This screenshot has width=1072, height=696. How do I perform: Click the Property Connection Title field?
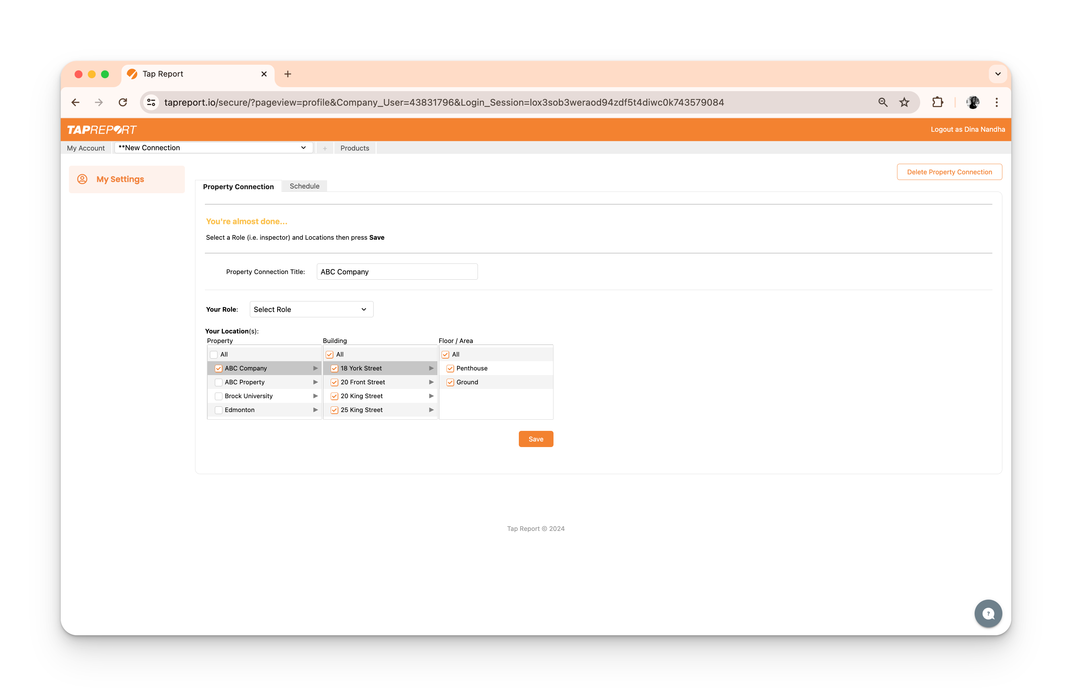397,272
